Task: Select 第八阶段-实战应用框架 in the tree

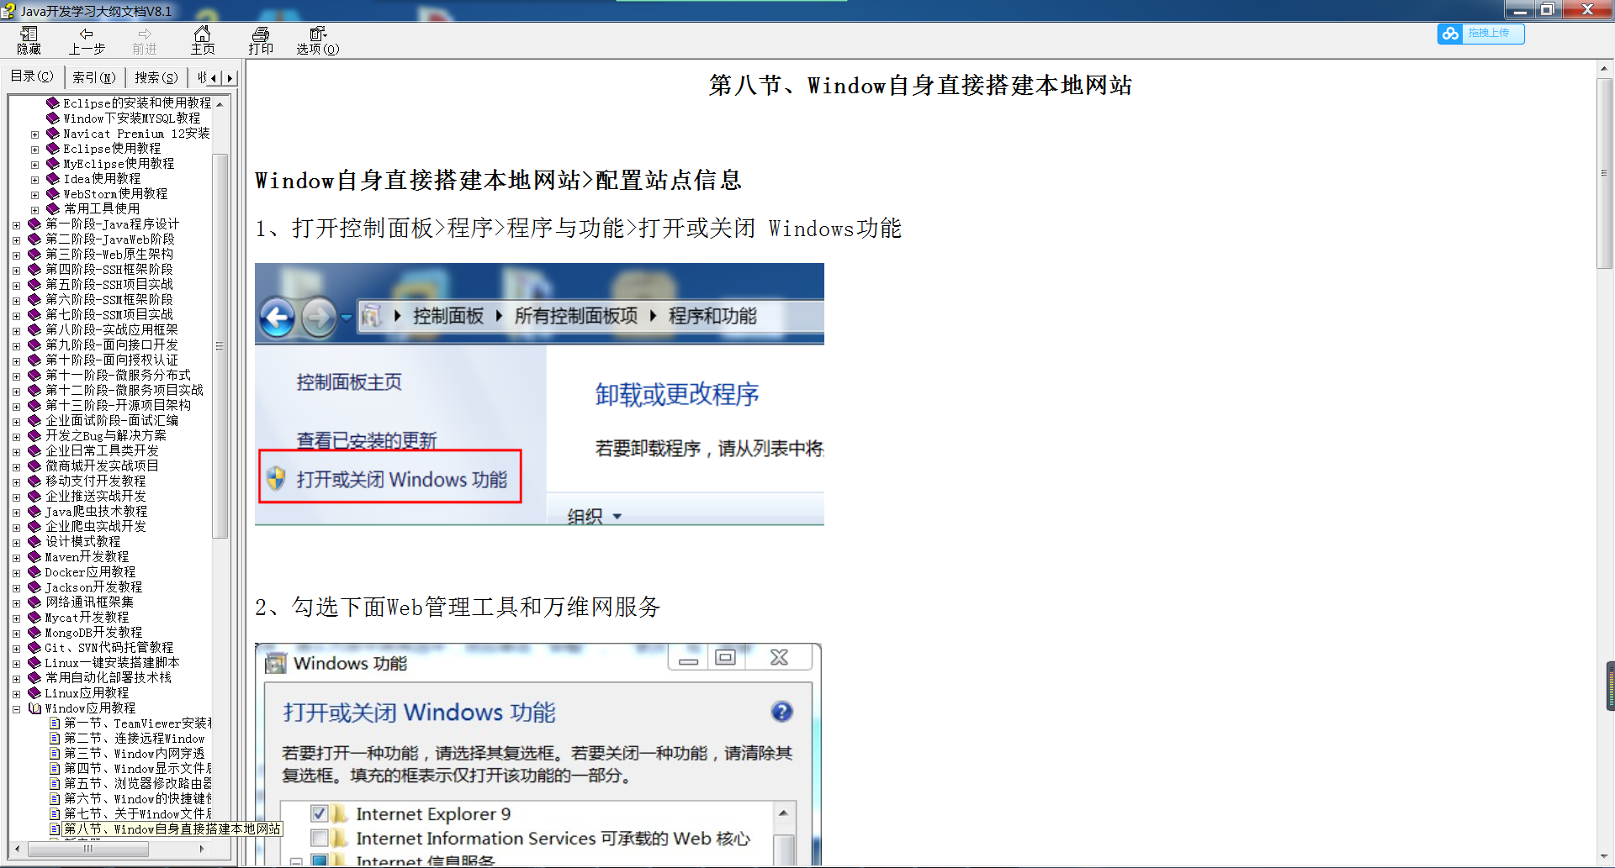Action: (x=112, y=329)
